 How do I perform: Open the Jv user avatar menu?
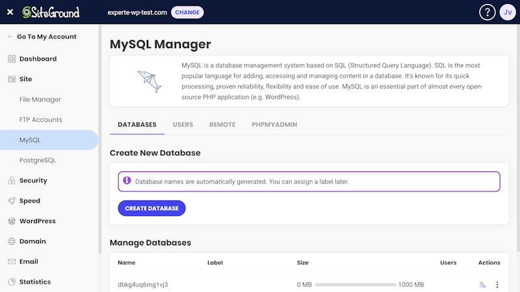pos(508,12)
